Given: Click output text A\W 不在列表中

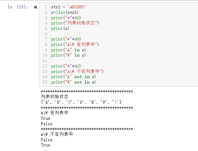Looking at the screenshot, I should [57, 134].
